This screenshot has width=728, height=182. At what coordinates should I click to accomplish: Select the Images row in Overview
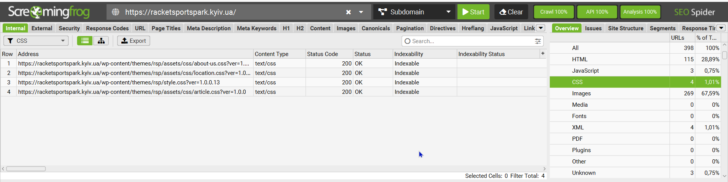pos(581,93)
